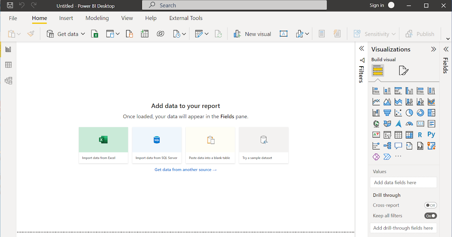Add a Waterfall chart visual

point(376,113)
